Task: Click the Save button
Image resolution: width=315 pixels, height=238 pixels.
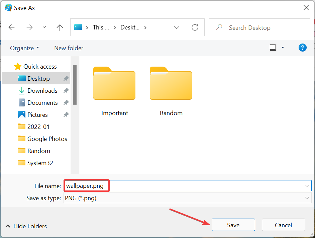Action: point(233,225)
